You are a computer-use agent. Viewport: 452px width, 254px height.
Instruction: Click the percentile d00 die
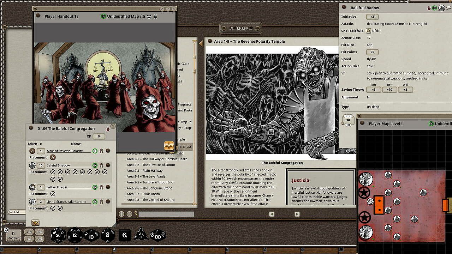click(x=157, y=235)
